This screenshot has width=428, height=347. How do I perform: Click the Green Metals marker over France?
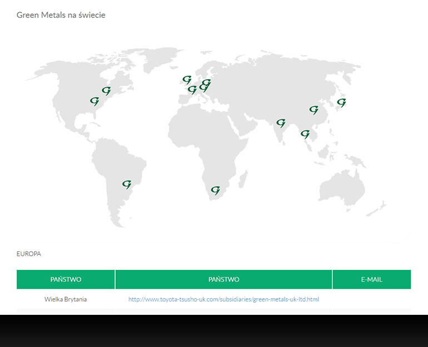(192, 90)
